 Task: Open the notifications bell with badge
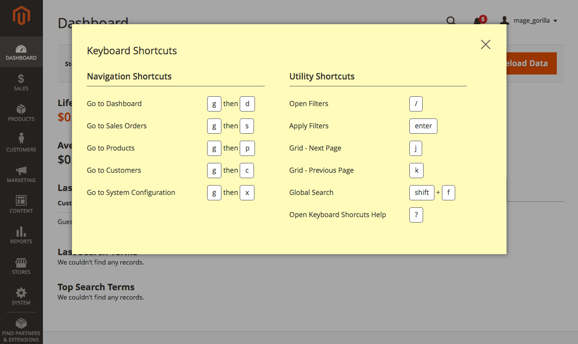click(478, 21)
